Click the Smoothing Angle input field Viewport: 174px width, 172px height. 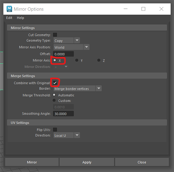tap(63, 114)
